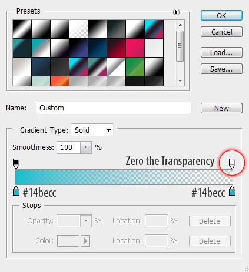Choose the orange gradient preset

[x=59, y=81]
